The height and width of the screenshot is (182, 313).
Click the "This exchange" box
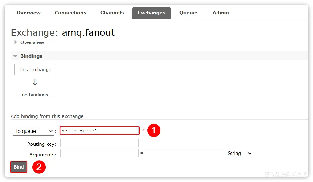point(35,70)
